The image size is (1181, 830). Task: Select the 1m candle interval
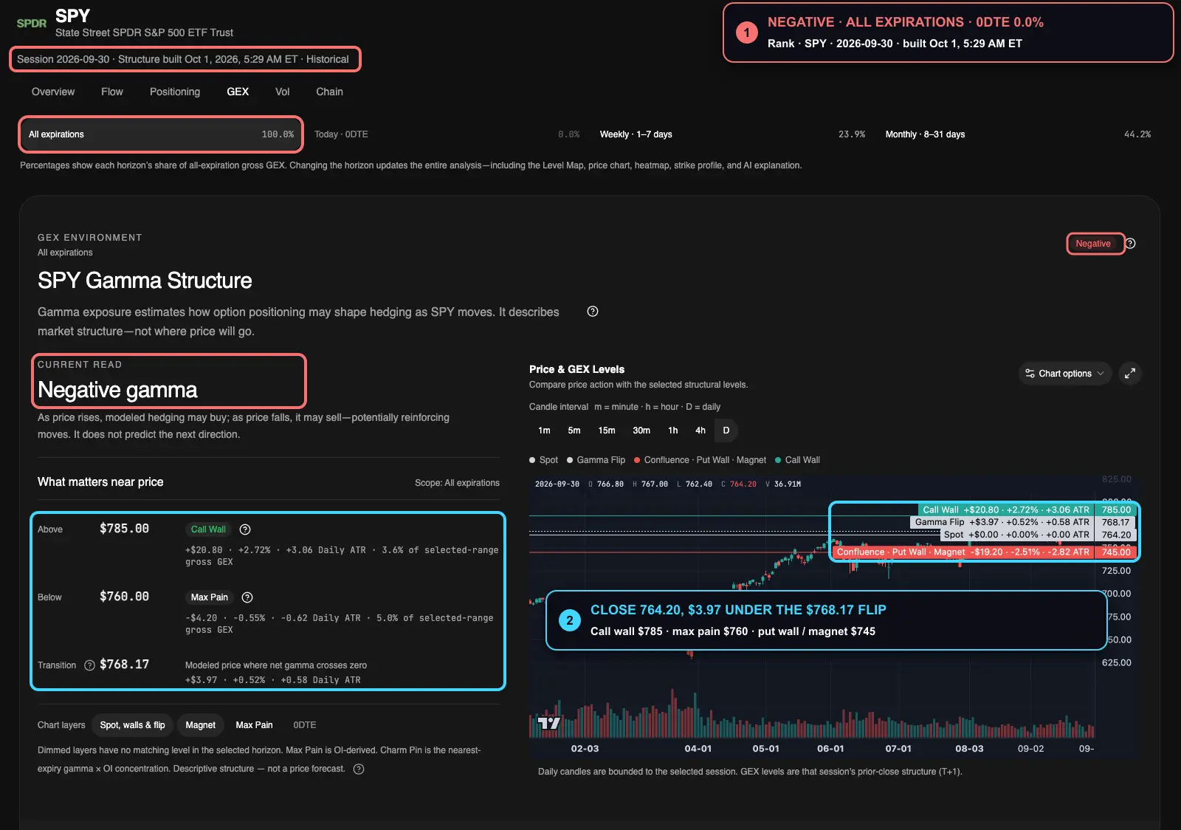[544, 431]
